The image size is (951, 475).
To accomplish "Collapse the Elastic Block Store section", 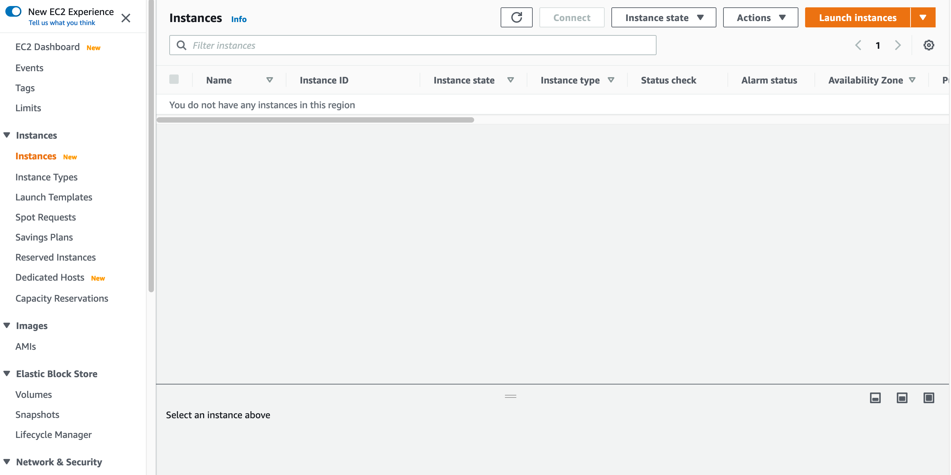I will tap(7, 373).
